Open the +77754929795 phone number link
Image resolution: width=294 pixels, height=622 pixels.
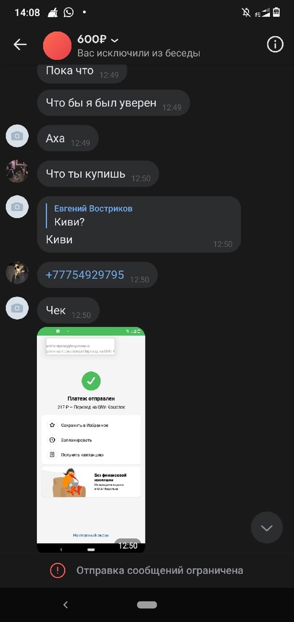point(85,275)
